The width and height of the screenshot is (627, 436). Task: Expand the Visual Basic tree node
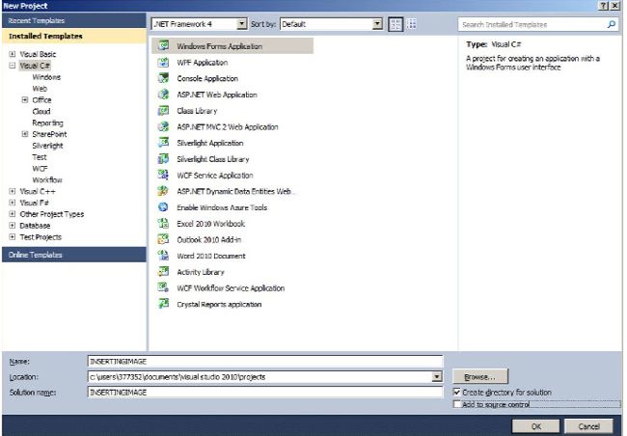coord(13,54)
